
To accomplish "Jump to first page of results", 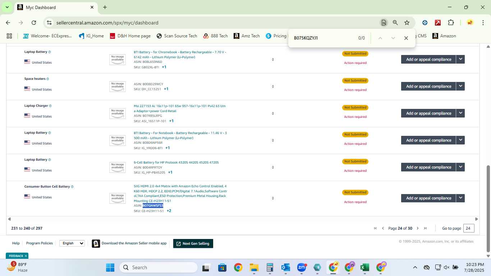I will click(375, 228).
